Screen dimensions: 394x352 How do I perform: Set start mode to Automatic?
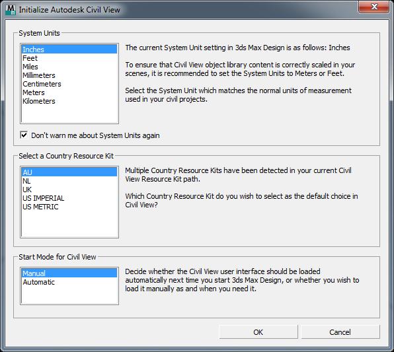[x=69, y=282]
